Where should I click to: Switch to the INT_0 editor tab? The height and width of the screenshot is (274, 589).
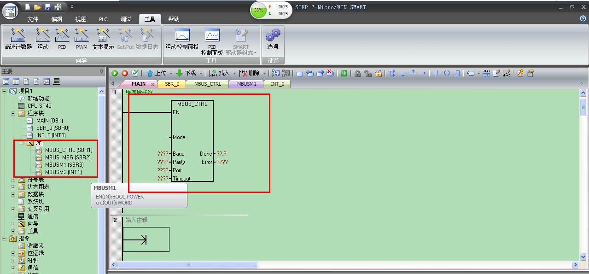click(277, 84)
